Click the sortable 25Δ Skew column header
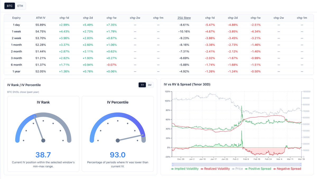This screenshot has height=179, width=317. coord(184,18)
